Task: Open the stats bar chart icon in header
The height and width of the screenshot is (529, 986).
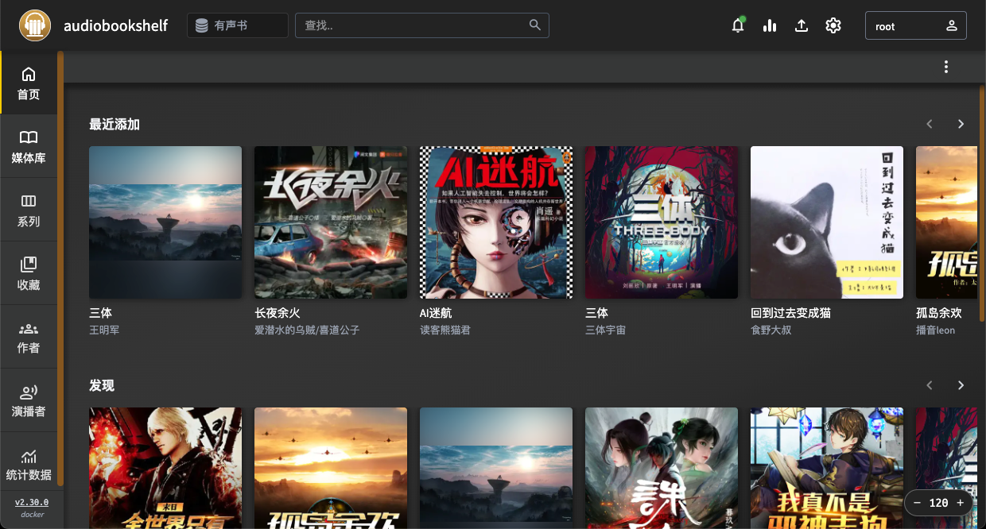Action: pos(770,25)
